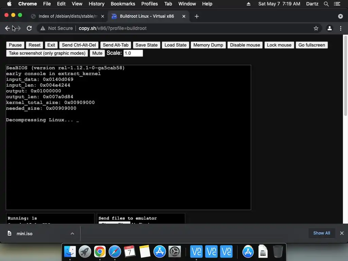348x261 pixels.
Task: Send Ctrl-Alt-Del to emulator
Action: click(79, 45)
